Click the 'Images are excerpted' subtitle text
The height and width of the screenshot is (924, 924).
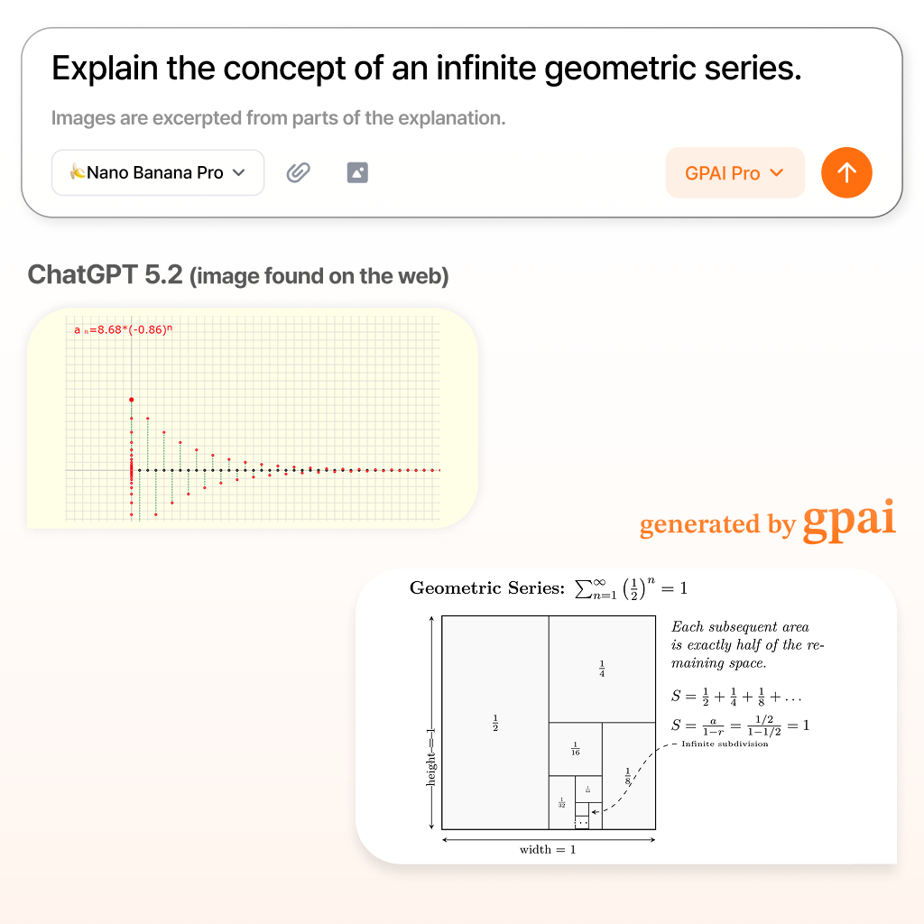coord(278,118)
